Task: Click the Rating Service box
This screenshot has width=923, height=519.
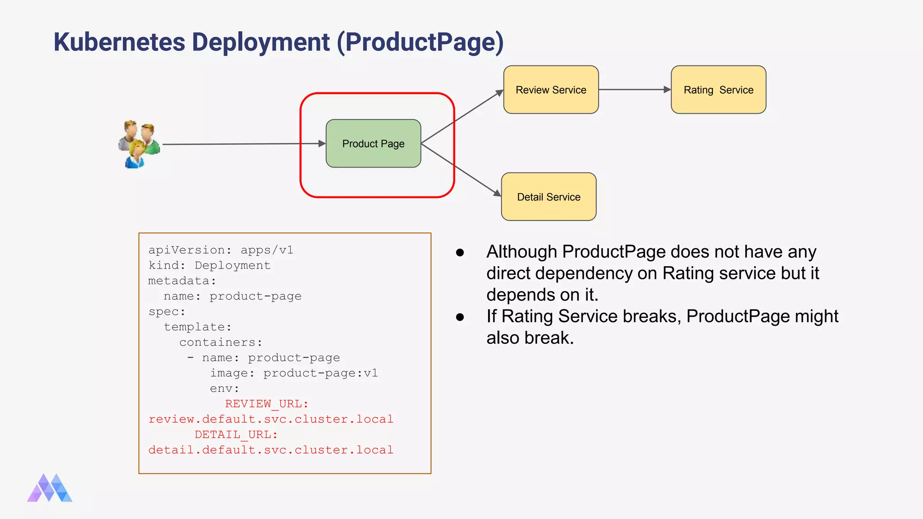Action: 718,90
